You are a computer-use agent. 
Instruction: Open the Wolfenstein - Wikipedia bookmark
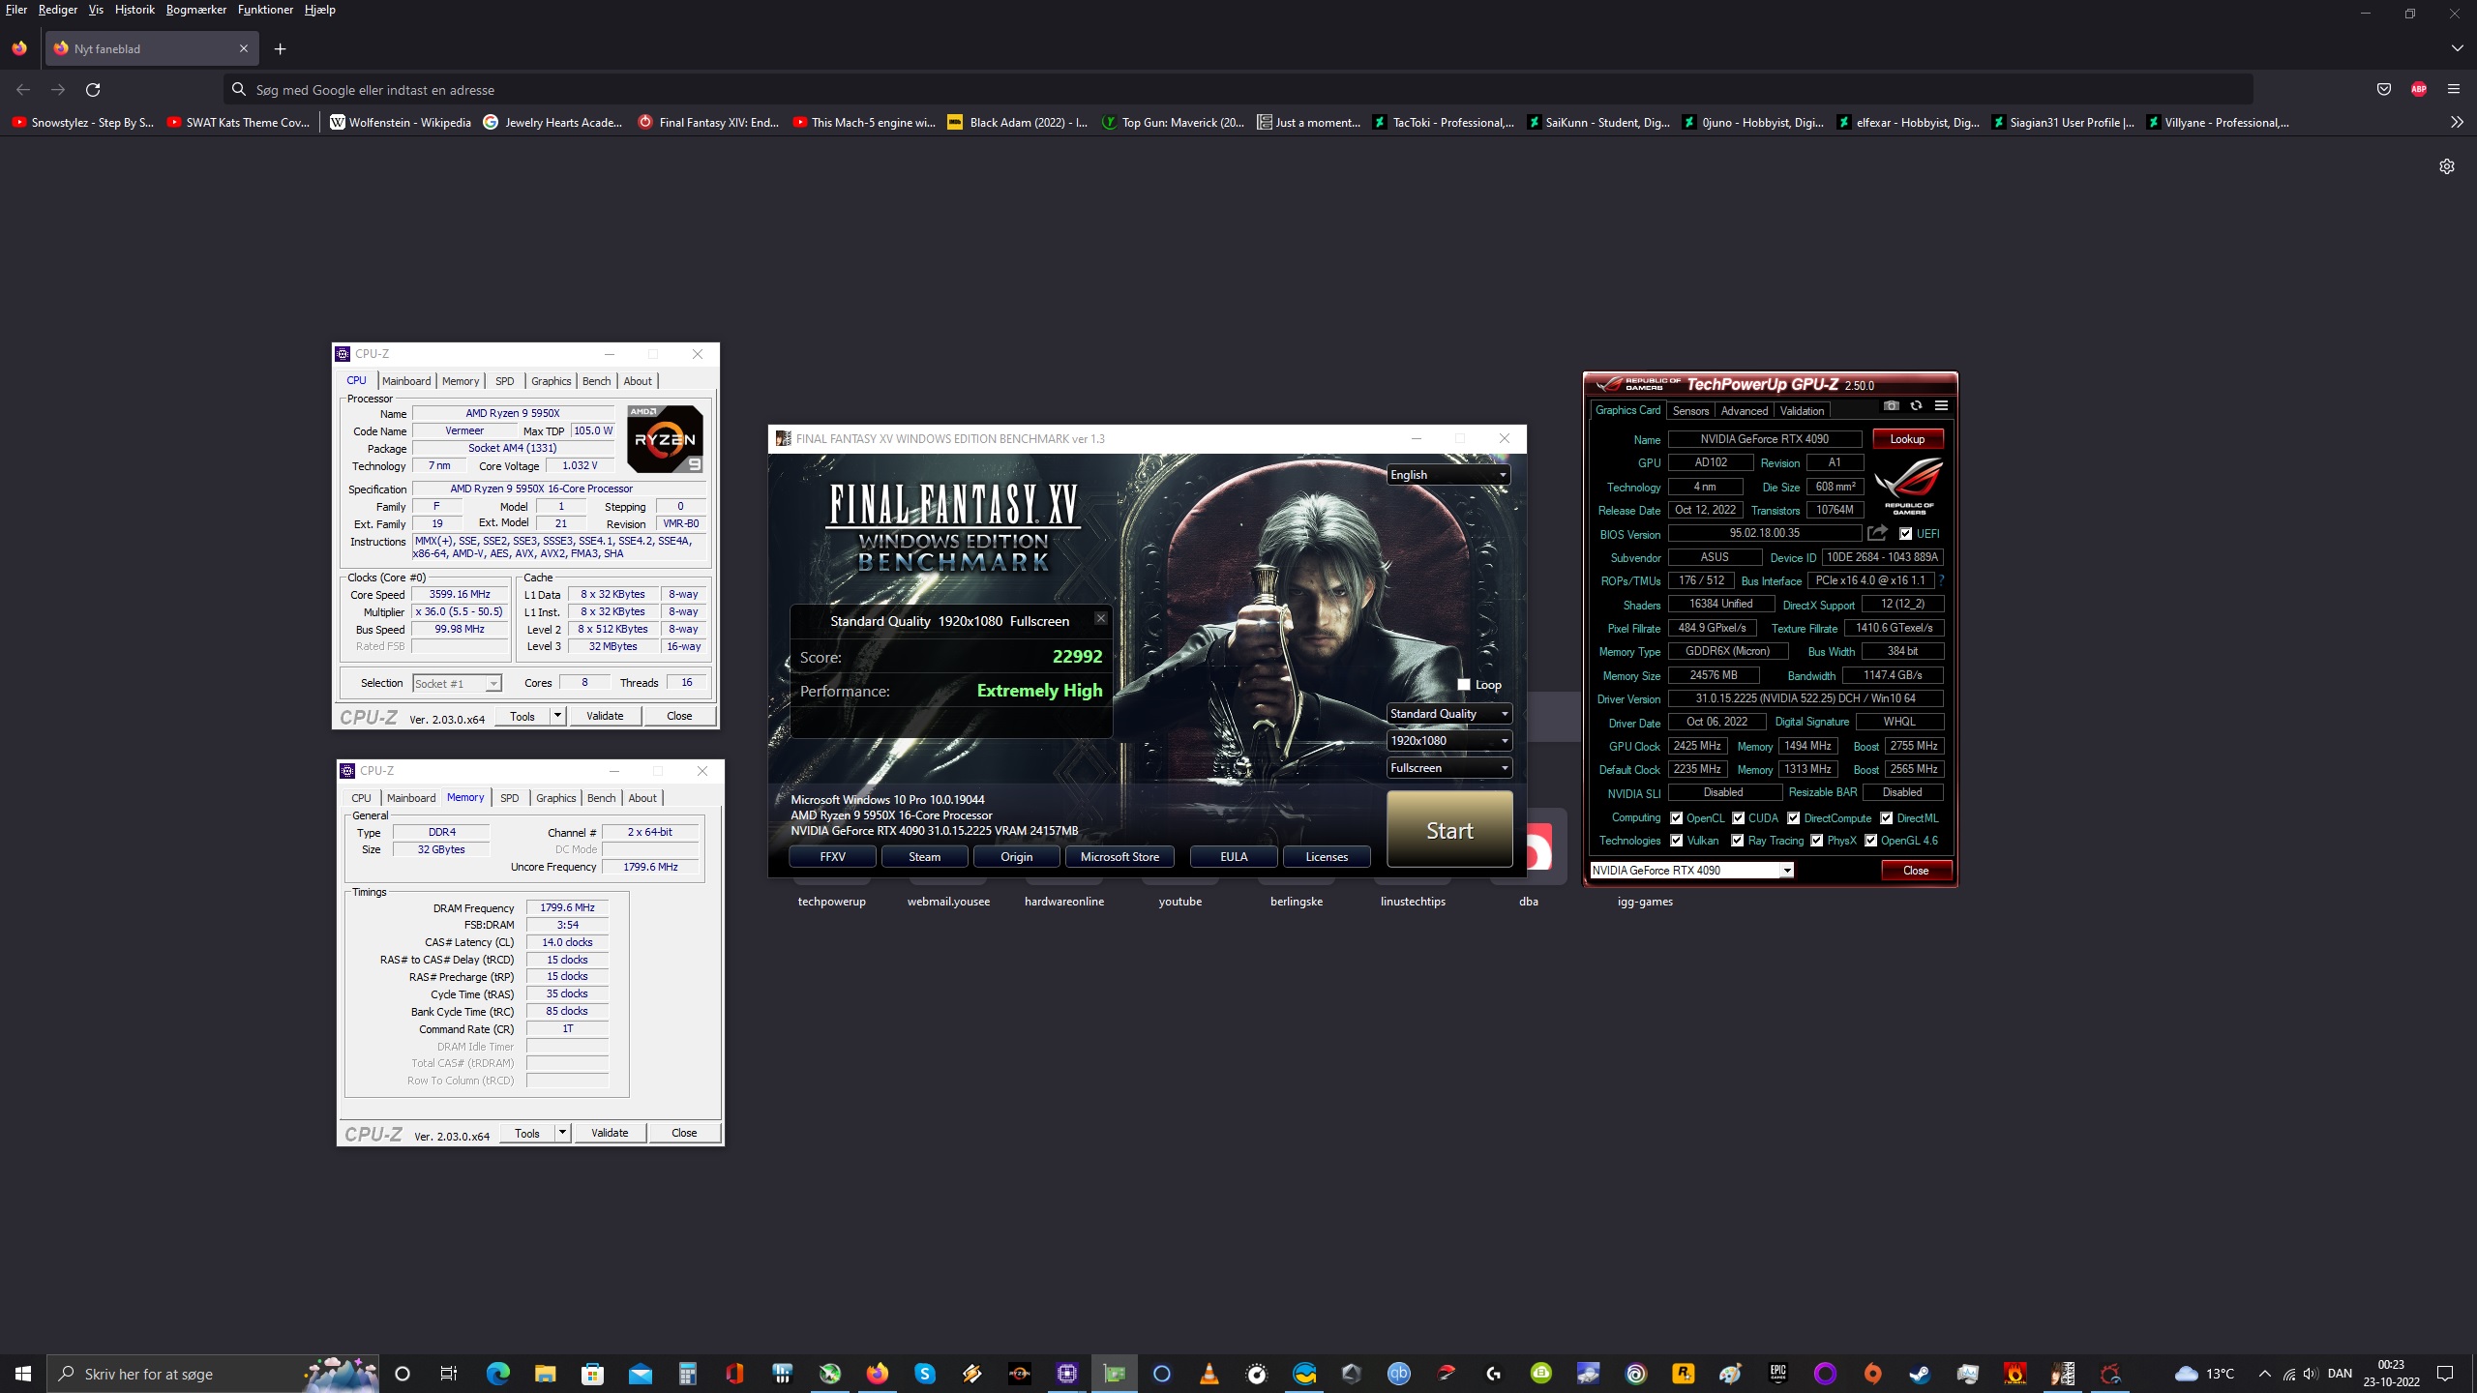(400, 123)
